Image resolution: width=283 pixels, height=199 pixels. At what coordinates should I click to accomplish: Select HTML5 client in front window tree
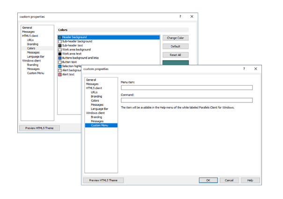click(x=94, y=88)
